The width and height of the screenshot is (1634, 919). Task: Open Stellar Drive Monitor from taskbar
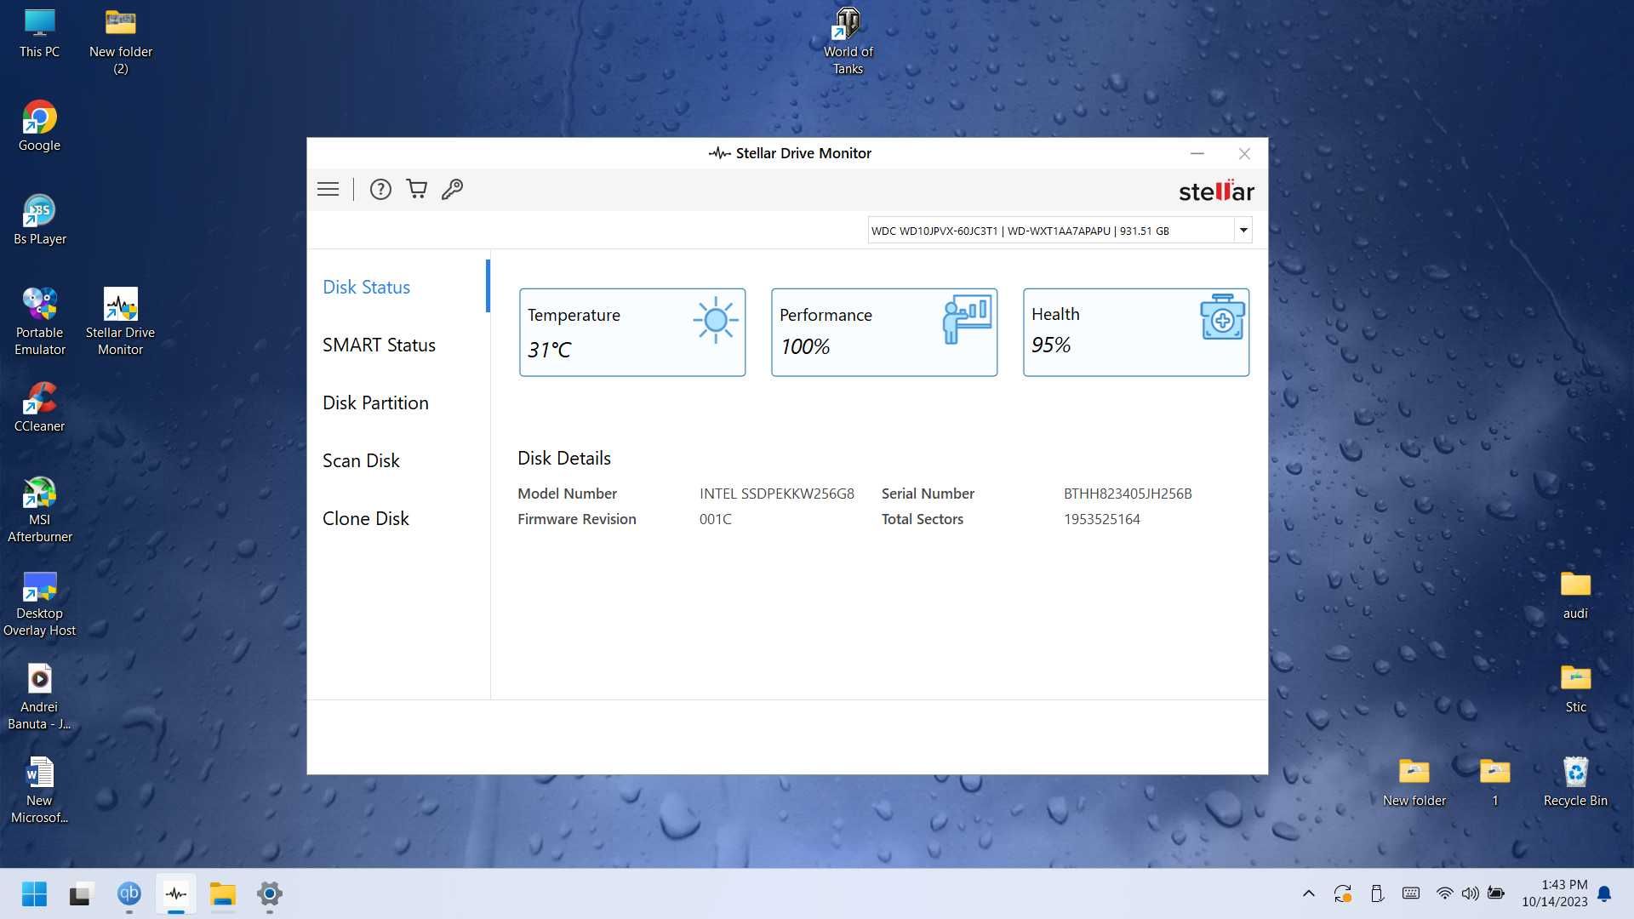(x=175, y=893)
